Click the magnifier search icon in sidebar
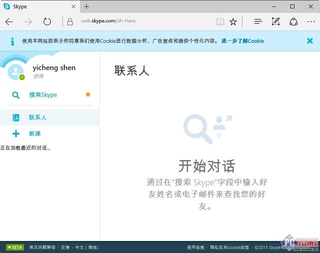Screen dimensions: 320x253 point(15,95)
